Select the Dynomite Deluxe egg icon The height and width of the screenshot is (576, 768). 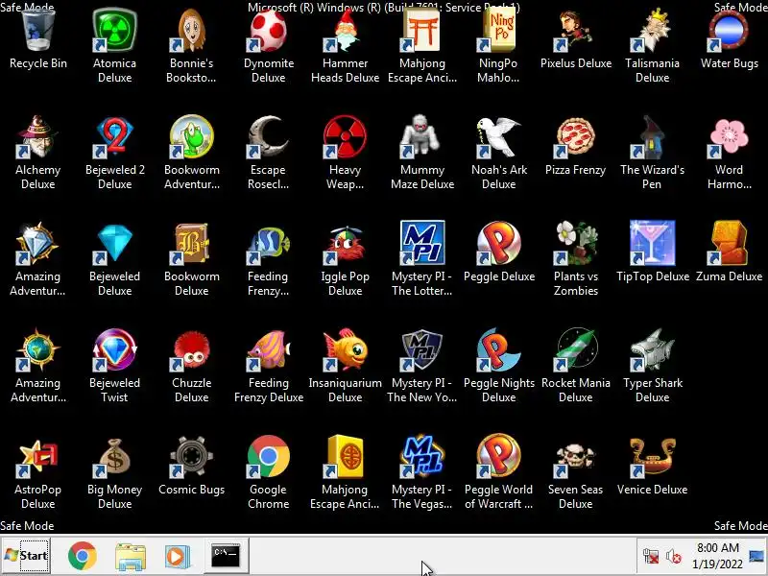point(268,31)
